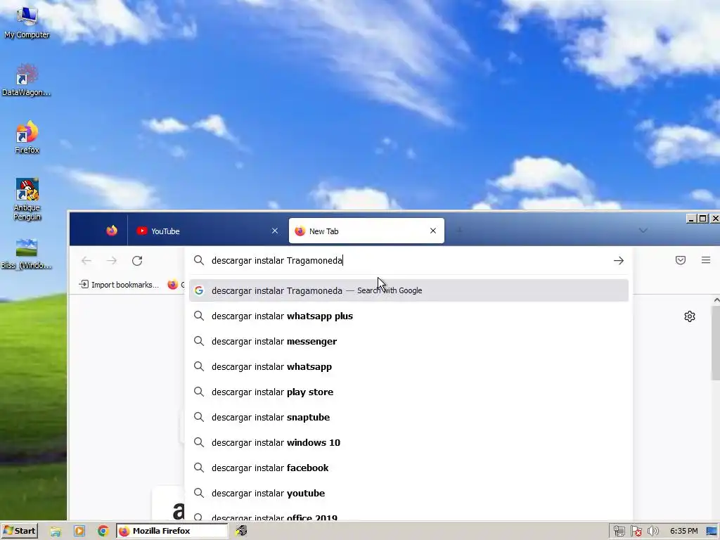This screenshot has height=540, width=720.
Task: Select the Bliss wallpaper file icon
Action: pos(26,253)
